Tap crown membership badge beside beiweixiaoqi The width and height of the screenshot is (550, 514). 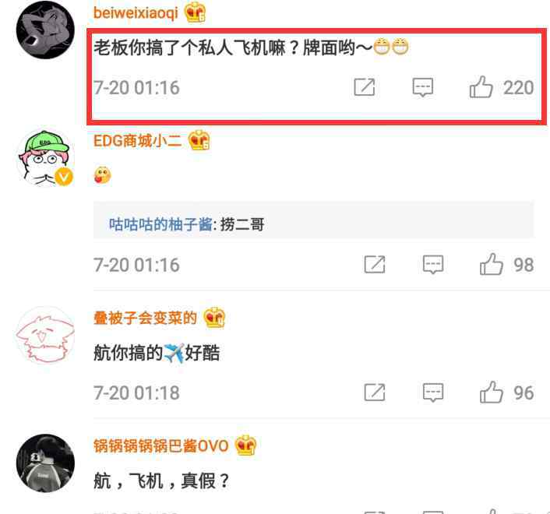tap(196, 12)
